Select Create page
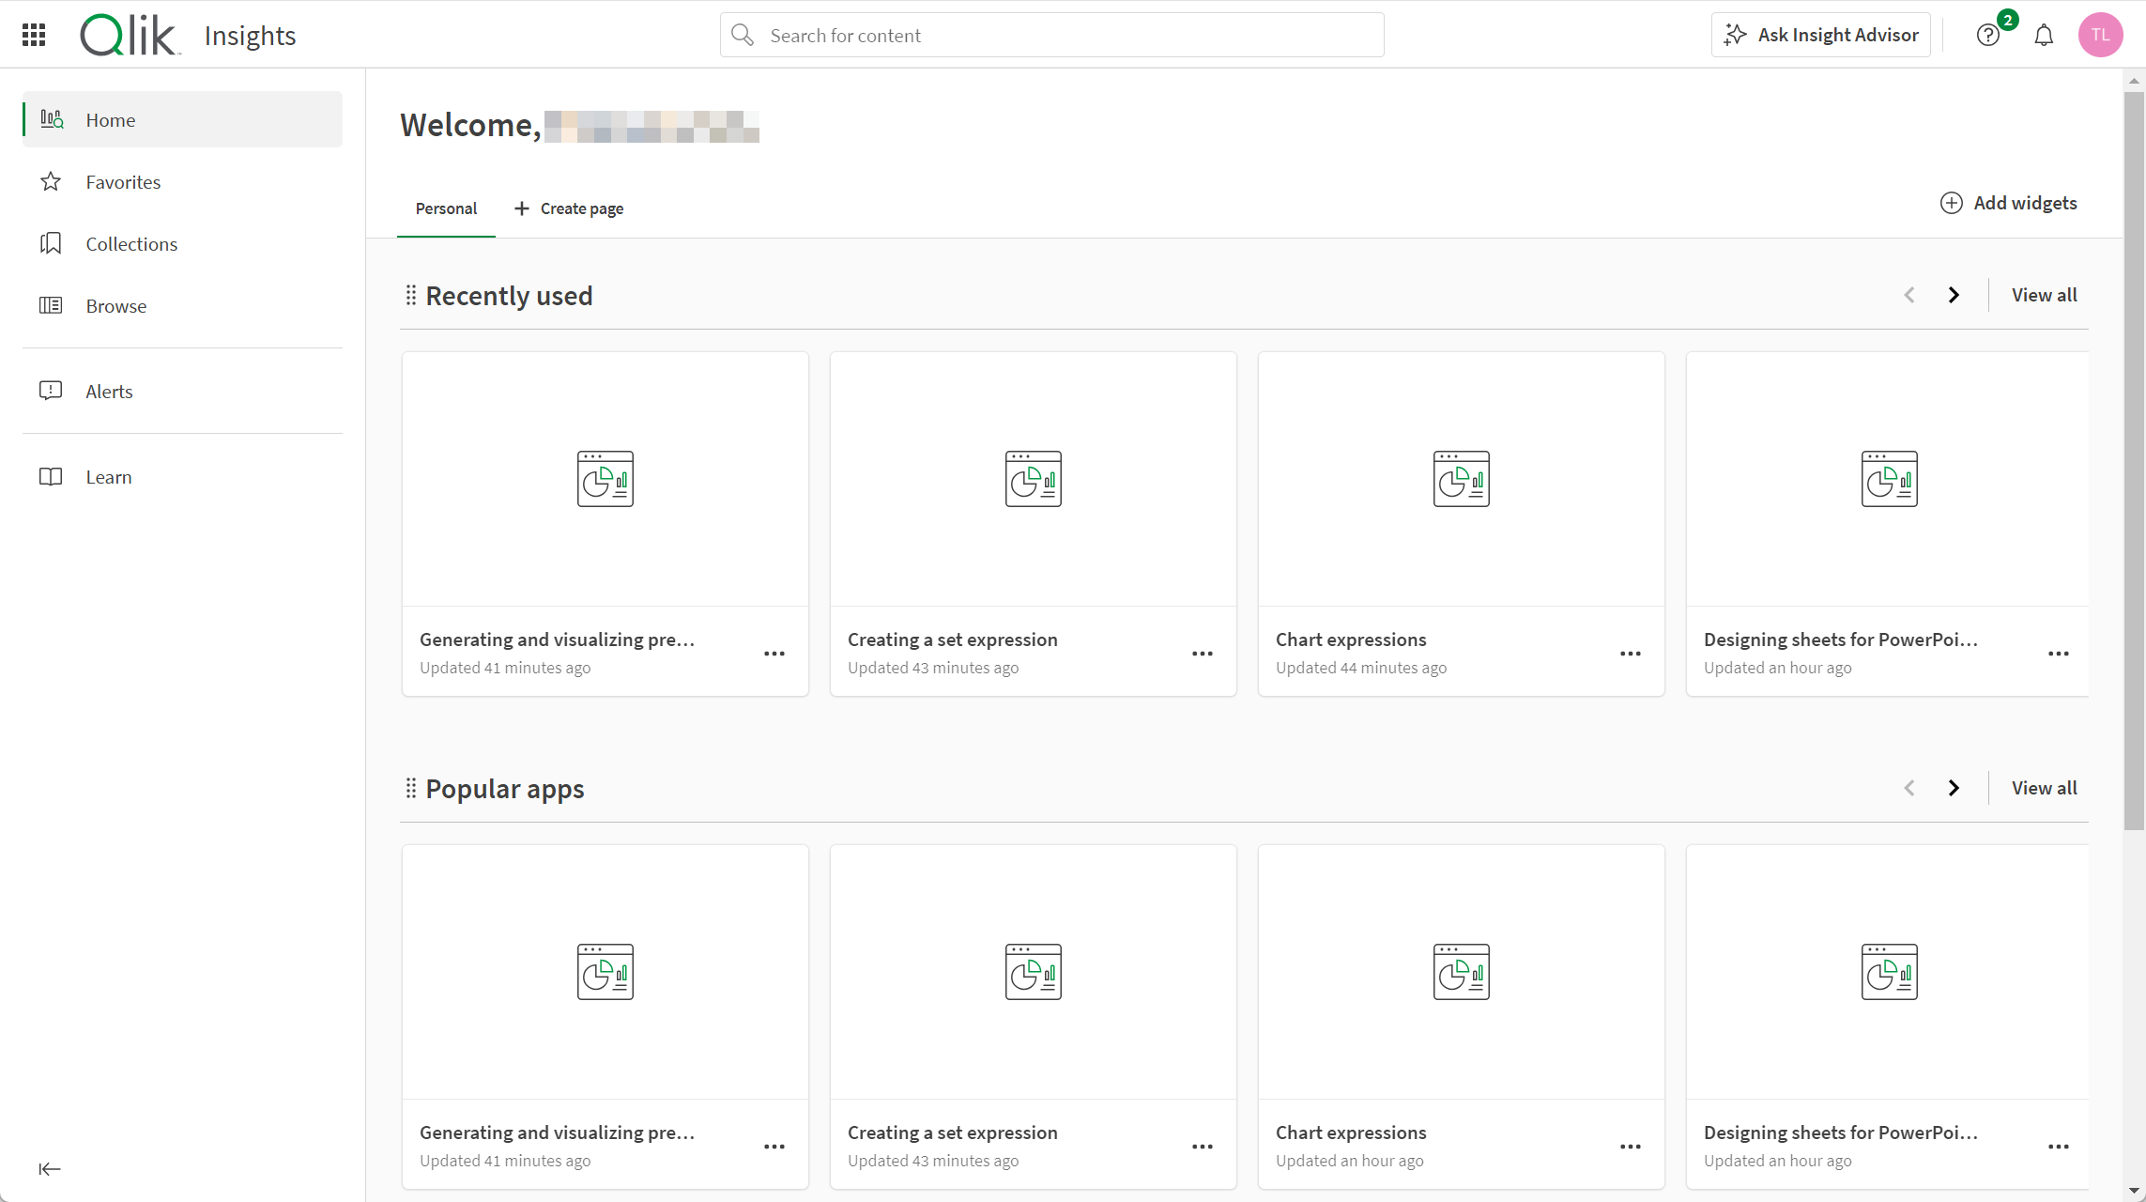Viewport: 2146px width, 1202px height. click(x=569, y=208)
